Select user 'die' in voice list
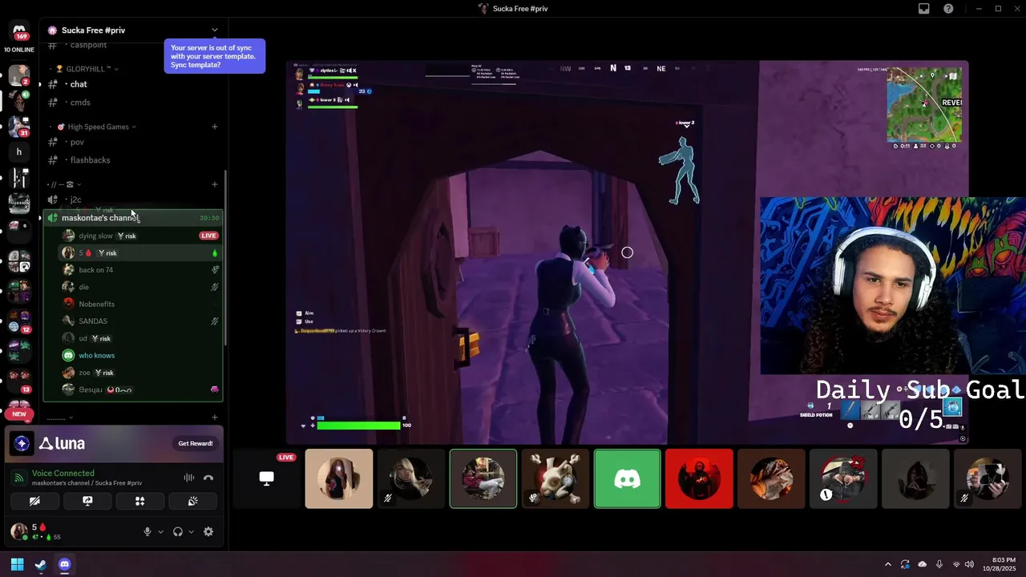Screen dimensions: 1026x577 (140, 287)
